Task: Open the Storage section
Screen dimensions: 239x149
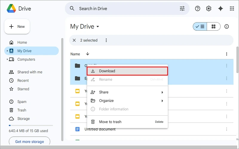Action: point(32,119)
